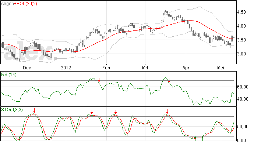
Task: Select the red +BOL(20;2) indicator label
Action: click(x=26, y=4)
